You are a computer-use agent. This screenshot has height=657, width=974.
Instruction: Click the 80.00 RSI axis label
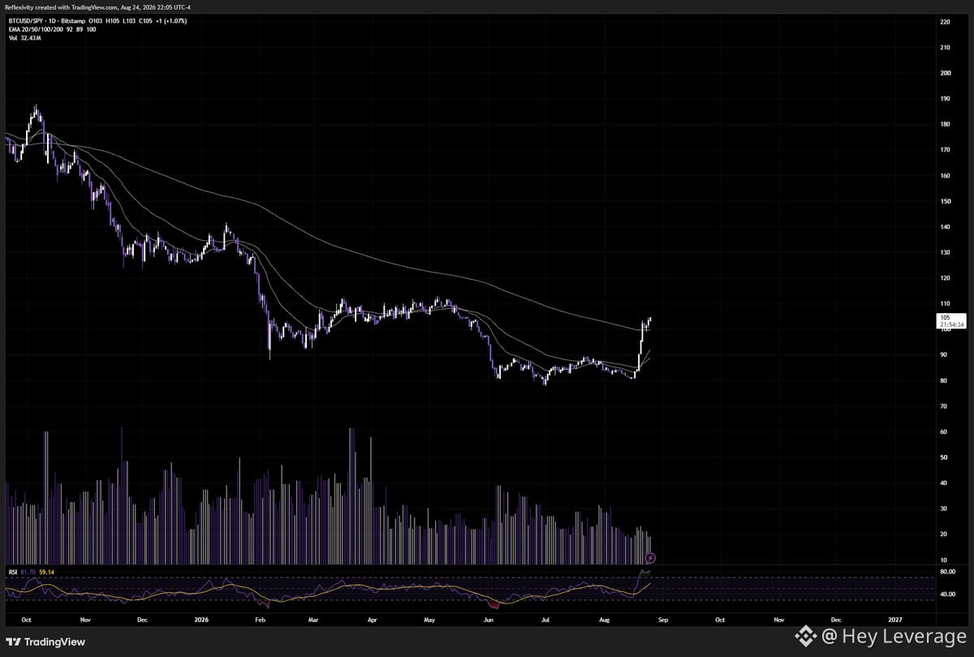[x=947, y=572]
